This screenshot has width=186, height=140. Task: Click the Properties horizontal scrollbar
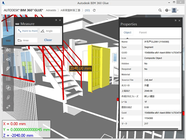pos(149,129)
